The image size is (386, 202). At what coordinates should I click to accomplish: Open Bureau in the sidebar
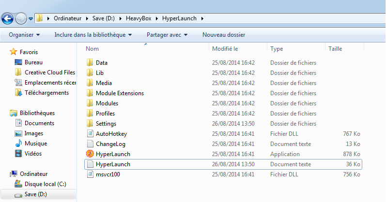point(34,62)
